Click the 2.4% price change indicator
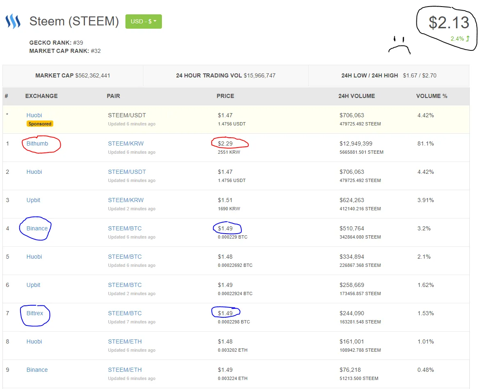 click(460, 39)
